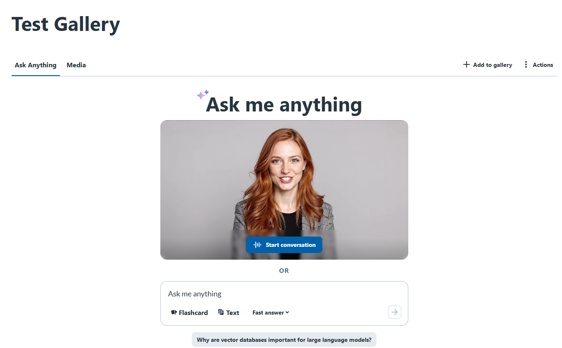The image size is (562, 348).
Task: Open the Fast answer dropdown
Action: [271, 312]
